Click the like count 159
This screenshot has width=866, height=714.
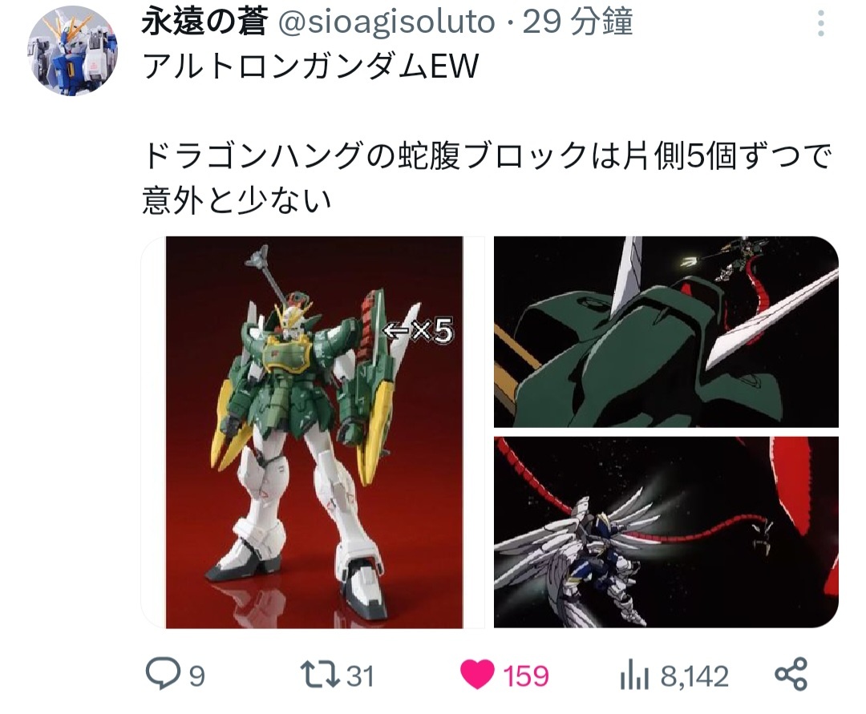point(526,676)
